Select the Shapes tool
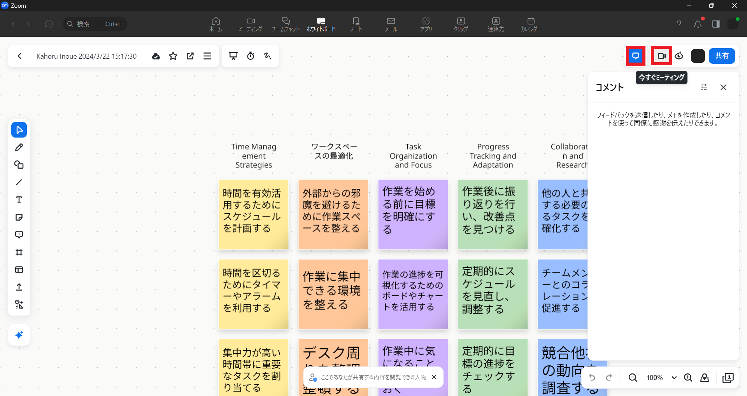Viewport: 747px width, 396px height. click(19, 165)
